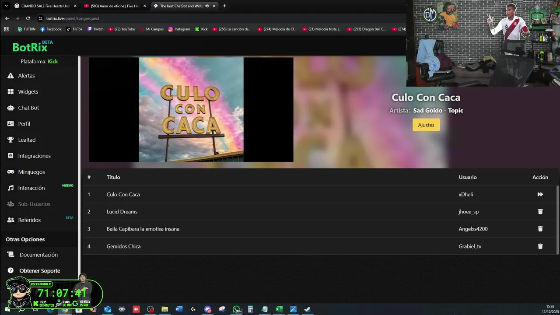Screen dimensions: 560x315
Task: Open File Explorer from the taskbar
Action: (x=165, y=309)
